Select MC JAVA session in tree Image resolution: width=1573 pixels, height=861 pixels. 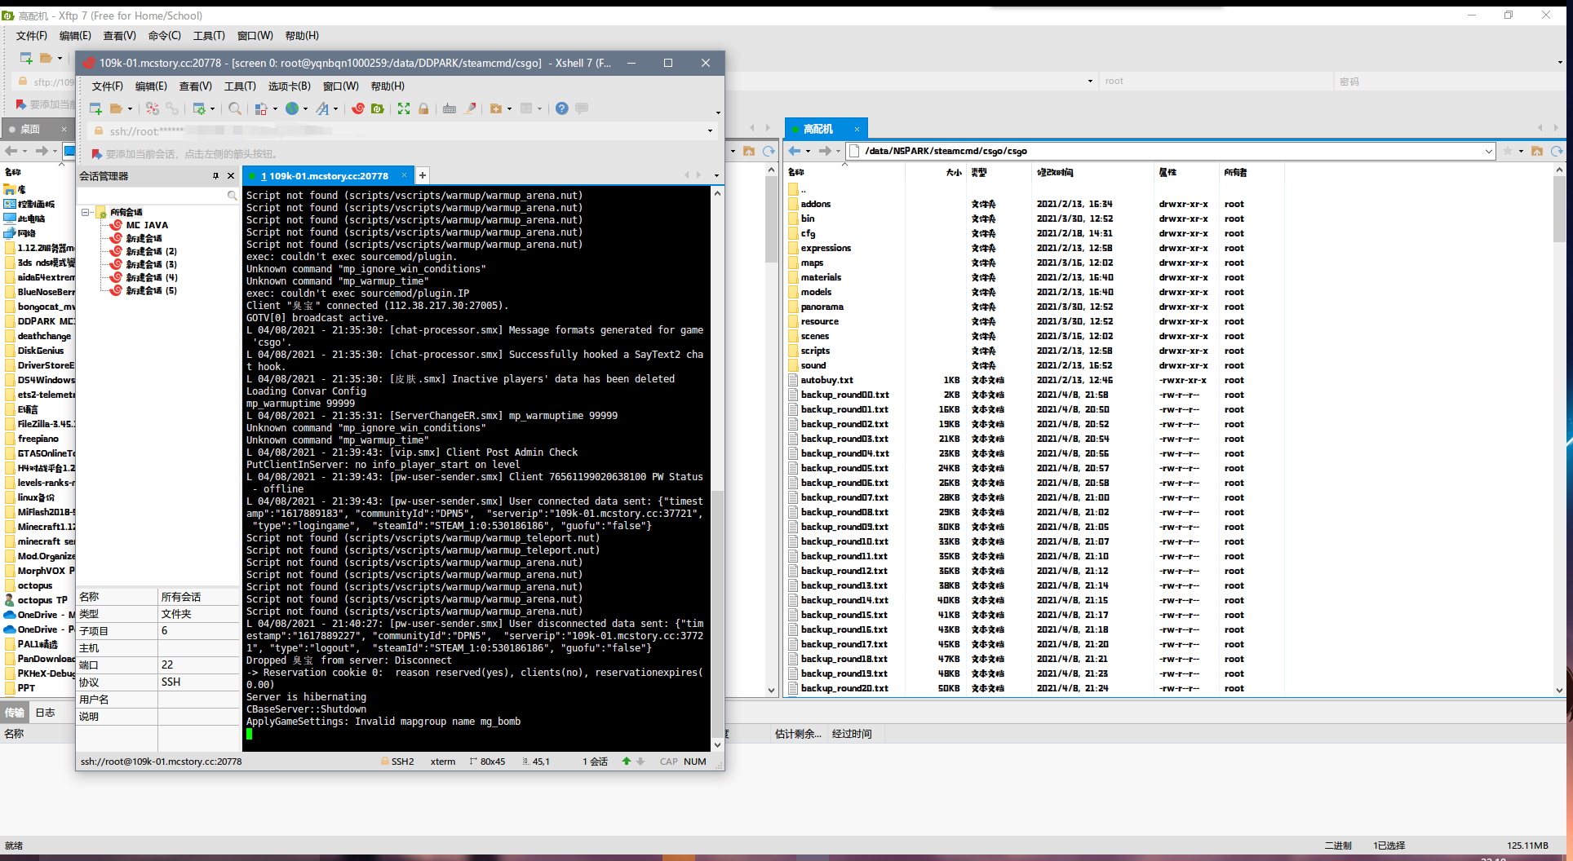click(147, 225)
